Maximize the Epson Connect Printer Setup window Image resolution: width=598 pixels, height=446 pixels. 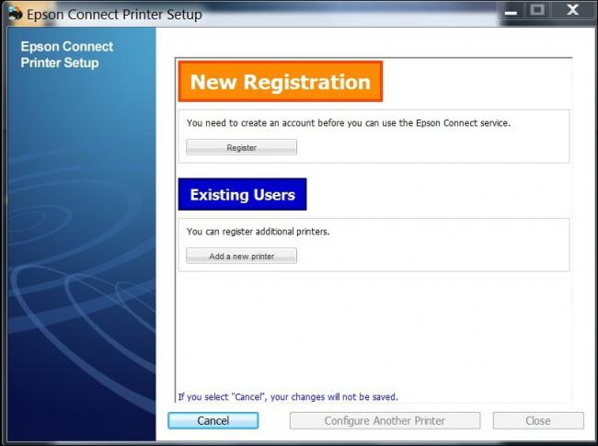(537, 10)
